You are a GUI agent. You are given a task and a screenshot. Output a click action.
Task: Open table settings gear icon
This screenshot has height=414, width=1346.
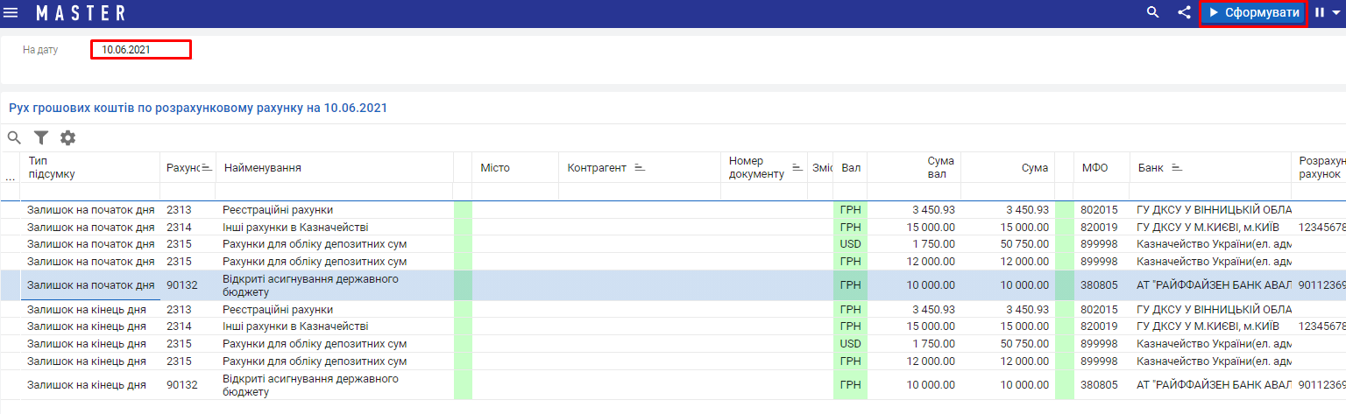(67, 137)
